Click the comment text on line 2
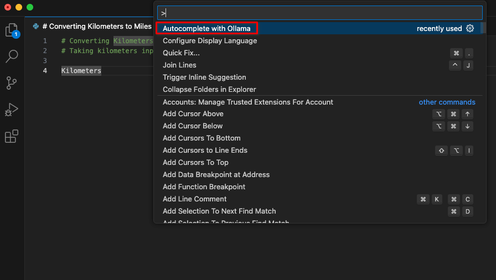The image size is (496, 280). click(x=107, y=51)
